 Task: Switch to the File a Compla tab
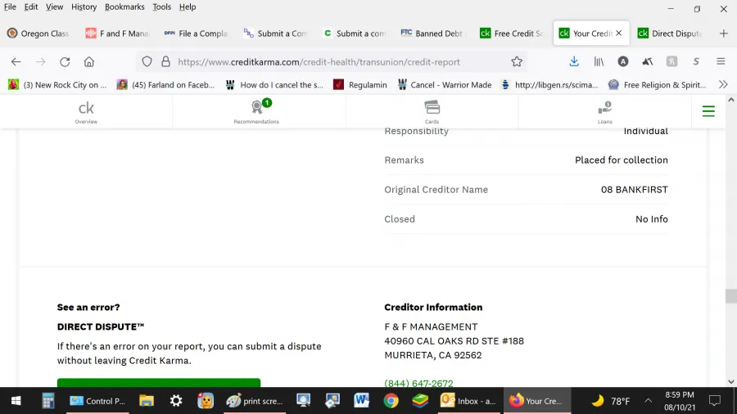click(x=197, y=34)
